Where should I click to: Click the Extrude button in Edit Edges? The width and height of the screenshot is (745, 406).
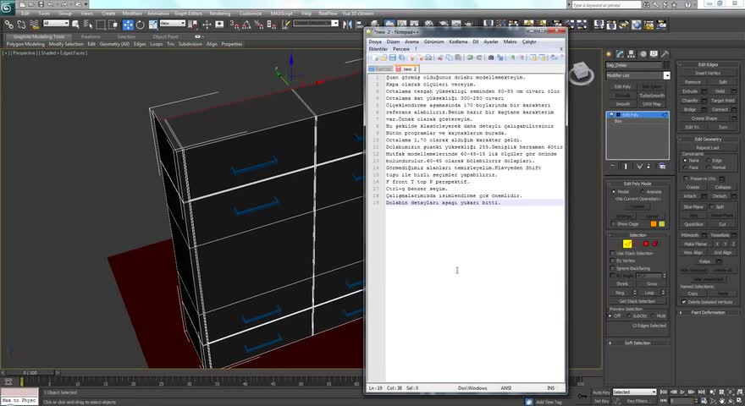pos(691,91)
